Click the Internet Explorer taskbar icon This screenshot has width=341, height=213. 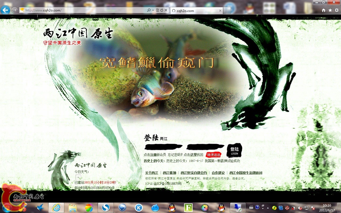[56, 207]
